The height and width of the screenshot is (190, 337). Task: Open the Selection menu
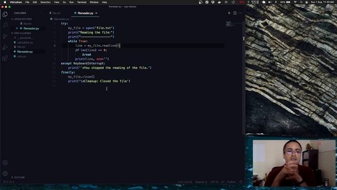pyautogui.click(x=45, y=2)
